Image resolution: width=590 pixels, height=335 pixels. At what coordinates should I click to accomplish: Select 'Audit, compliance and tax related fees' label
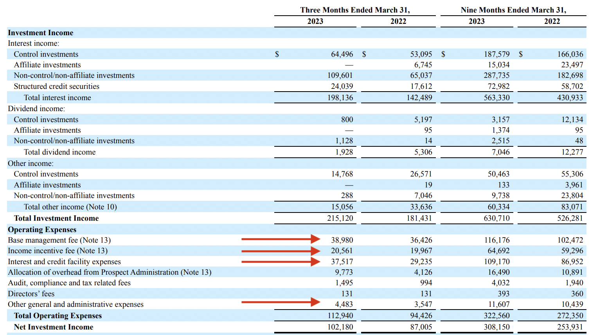[69, 283]
